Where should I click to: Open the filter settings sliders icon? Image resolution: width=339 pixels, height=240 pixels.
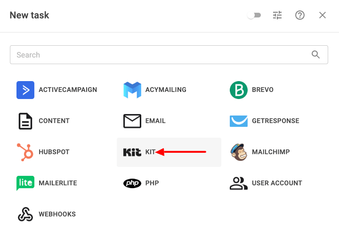point(277,15)
